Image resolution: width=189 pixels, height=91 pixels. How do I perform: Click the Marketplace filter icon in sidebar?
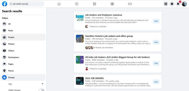(x=4, y=57)
